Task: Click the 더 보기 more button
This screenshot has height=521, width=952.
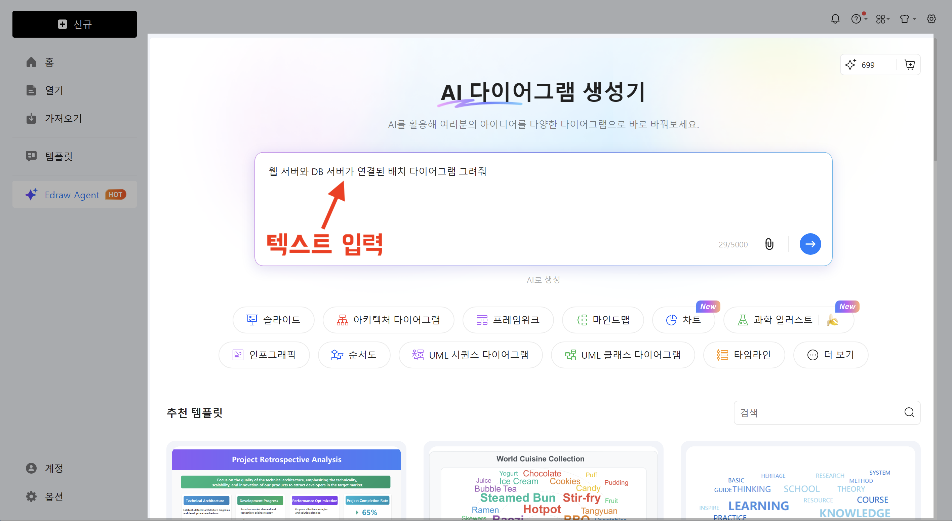Action: 830,355
